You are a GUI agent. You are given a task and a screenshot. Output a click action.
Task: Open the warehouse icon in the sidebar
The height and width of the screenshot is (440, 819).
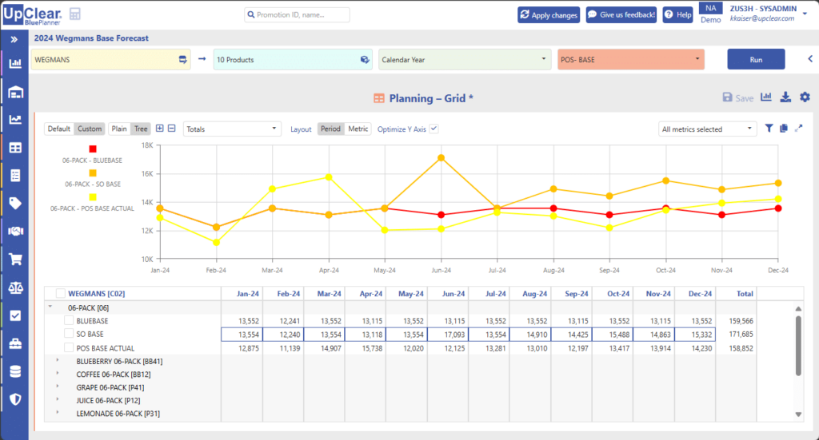[15, 93]
